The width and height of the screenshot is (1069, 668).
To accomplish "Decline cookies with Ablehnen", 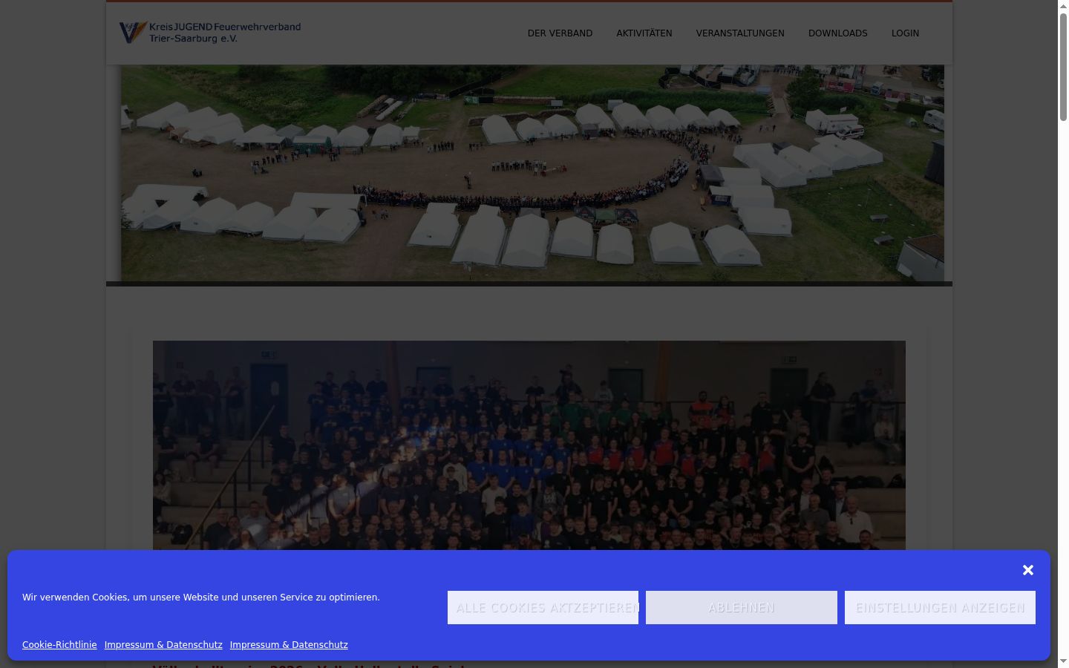I will pos(742,607).
